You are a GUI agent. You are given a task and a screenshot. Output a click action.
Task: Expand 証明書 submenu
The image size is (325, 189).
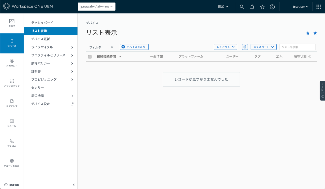(72, 71)
